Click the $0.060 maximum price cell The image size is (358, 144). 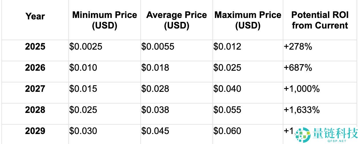click(227, 131)
